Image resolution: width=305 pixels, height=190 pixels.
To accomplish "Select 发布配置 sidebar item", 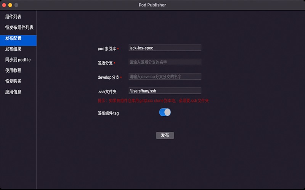I will click(18, 40).
